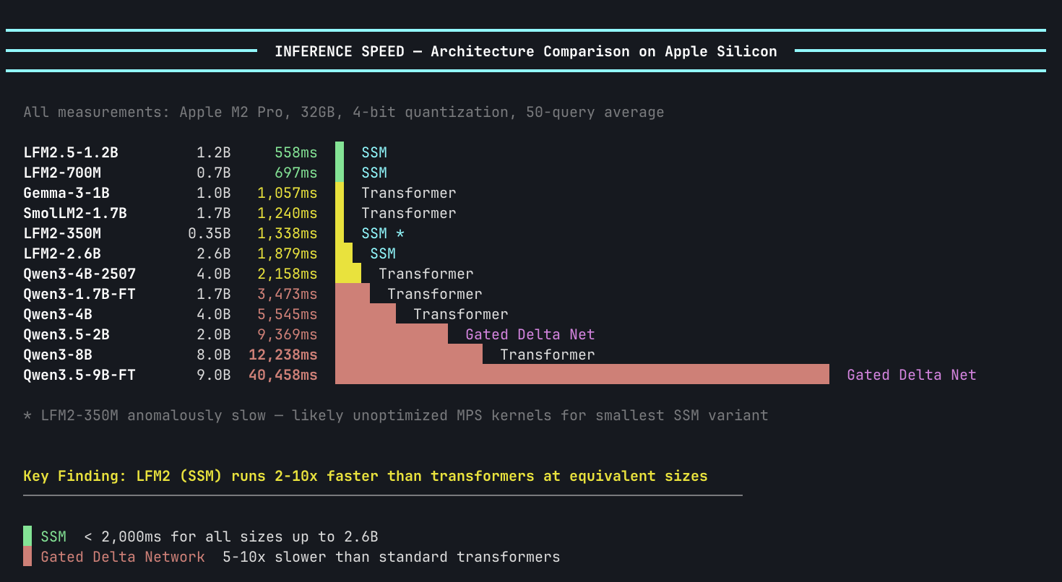1062x582 pixels.
Task: Select the LFM2-700M model name
Action: click(62, 173)
